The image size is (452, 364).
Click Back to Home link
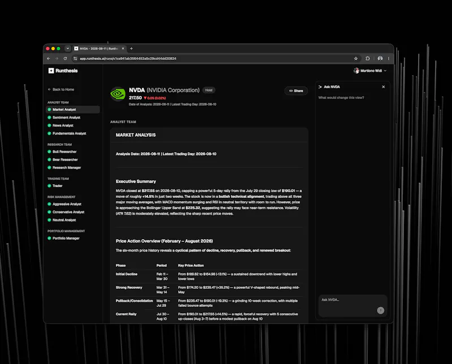point(61,89)
